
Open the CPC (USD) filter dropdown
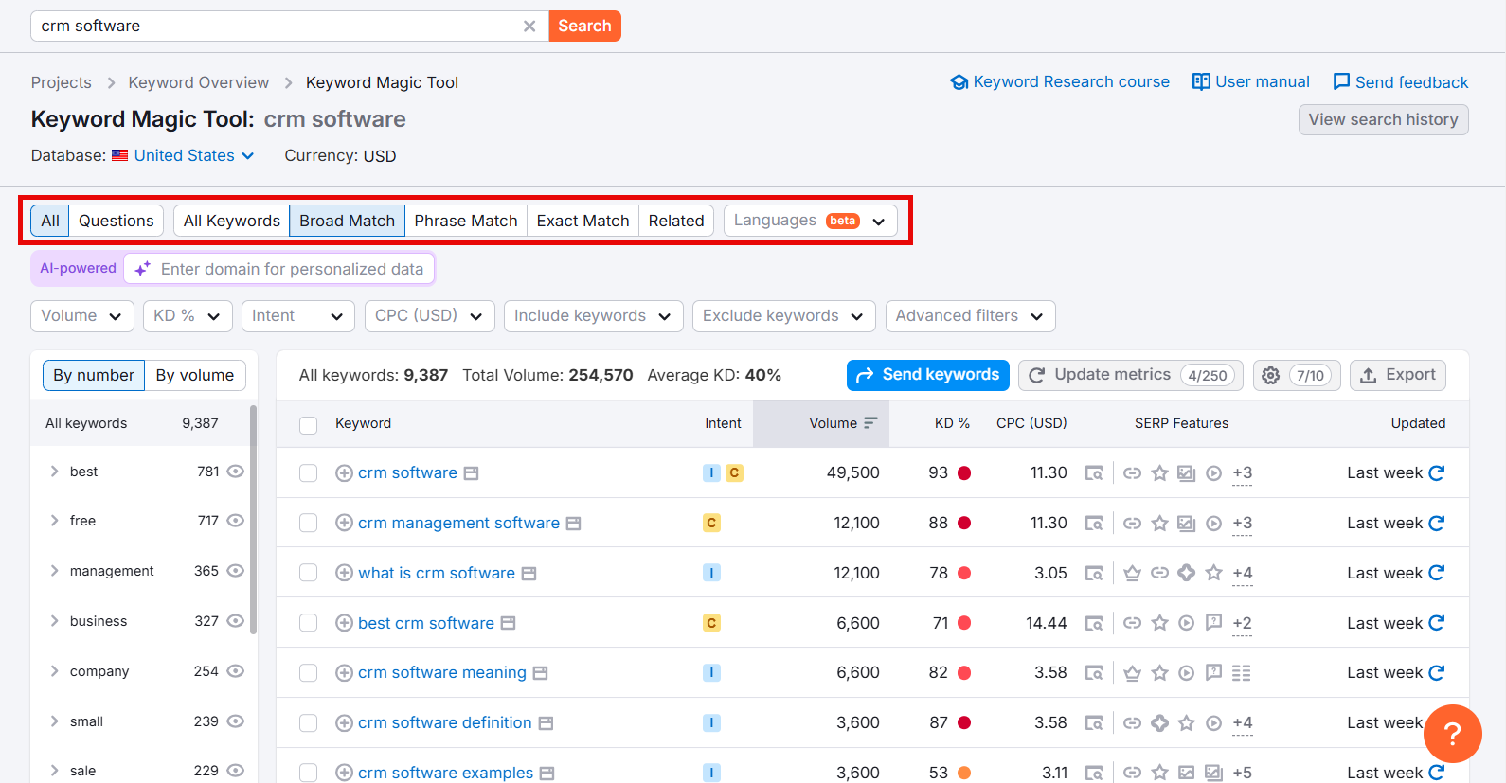[x=429, y=316]
